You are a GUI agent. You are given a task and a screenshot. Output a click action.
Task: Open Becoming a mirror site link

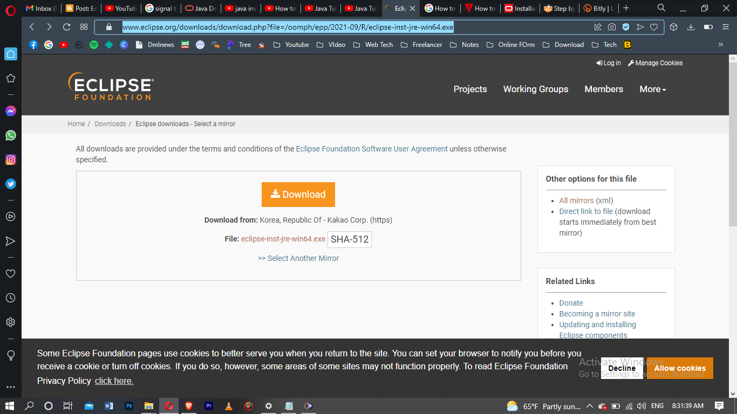pyautogui.click(x=597, y=314)
